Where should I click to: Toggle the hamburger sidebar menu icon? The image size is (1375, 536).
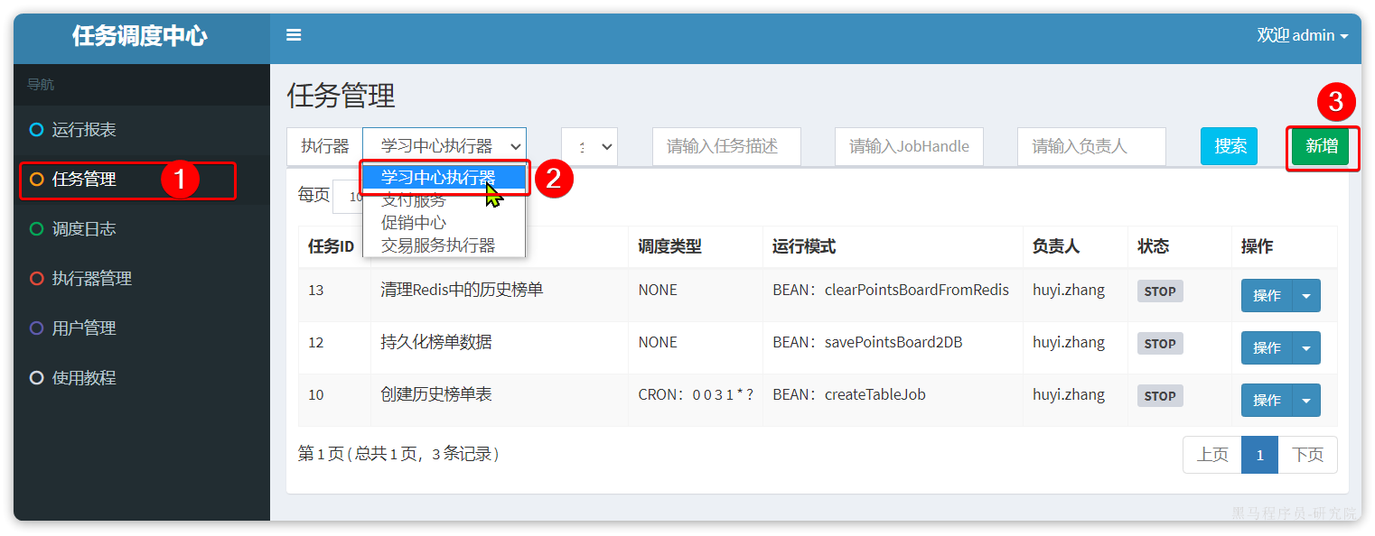pyautogui.click(x=294, y=35)
